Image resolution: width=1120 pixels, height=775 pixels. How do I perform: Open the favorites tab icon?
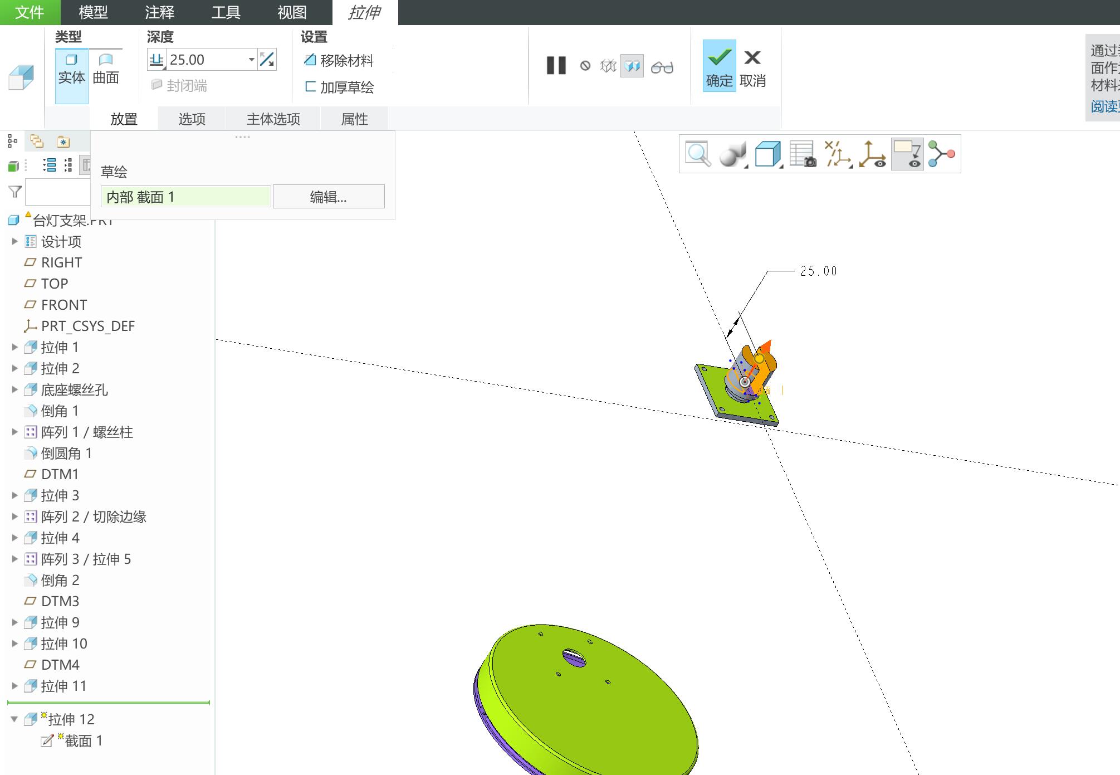pyautogui.click(x=63, y=142)
